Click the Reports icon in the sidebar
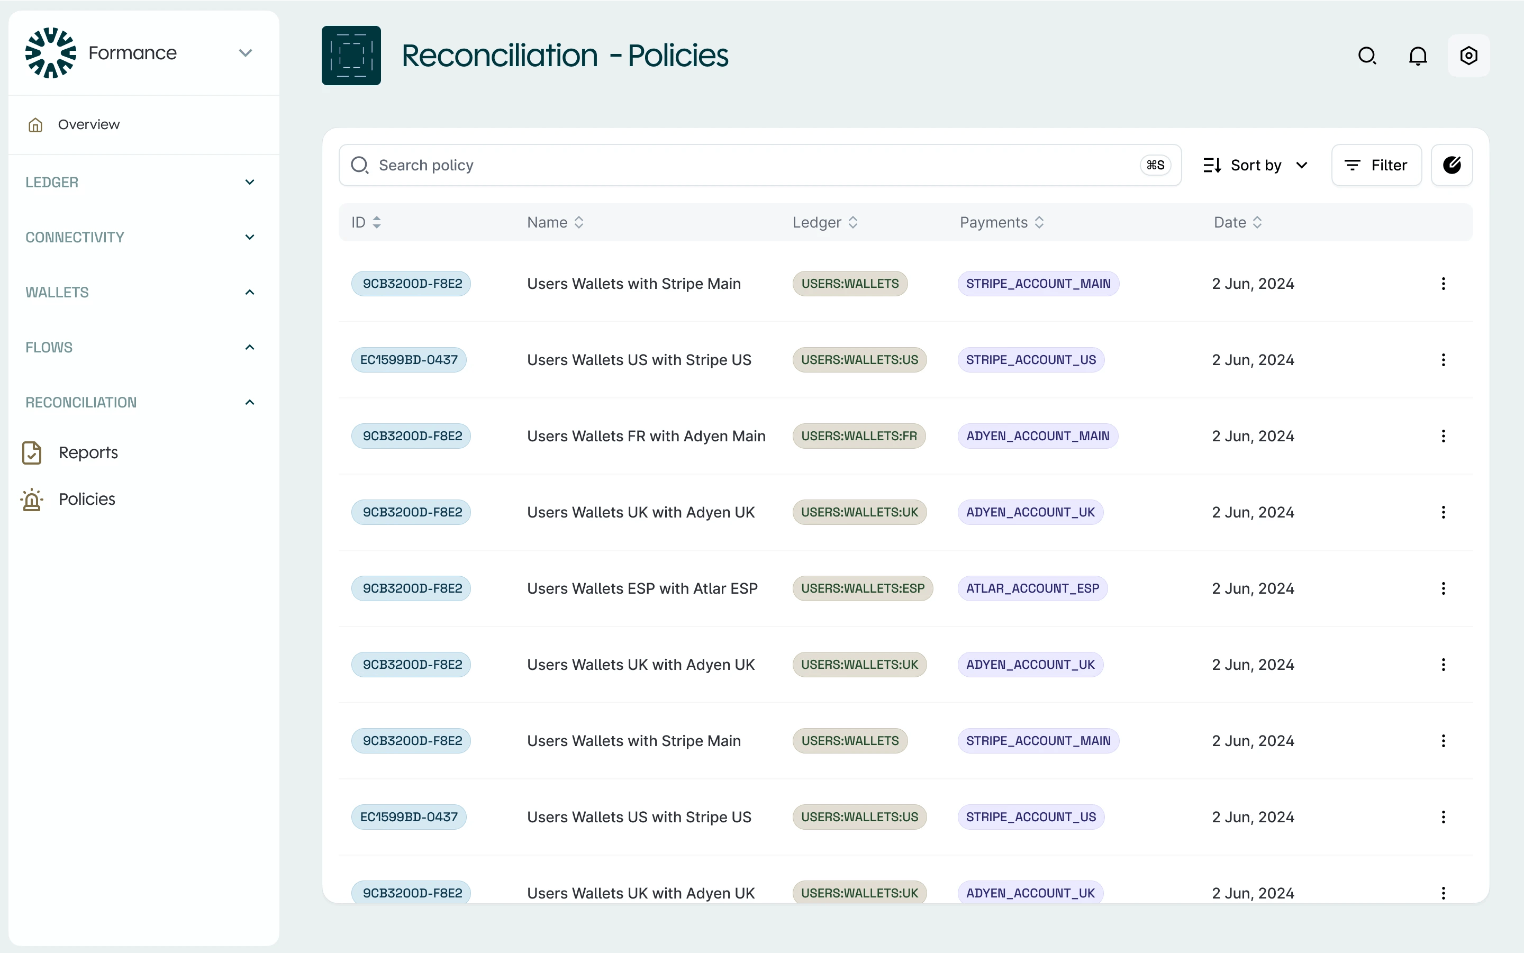Viewport: 1524px width, 953px height. [x=32, y=452]
